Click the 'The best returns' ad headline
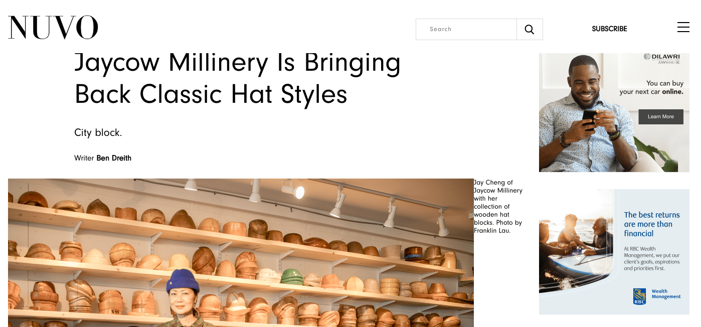 (x=651, y=224)
